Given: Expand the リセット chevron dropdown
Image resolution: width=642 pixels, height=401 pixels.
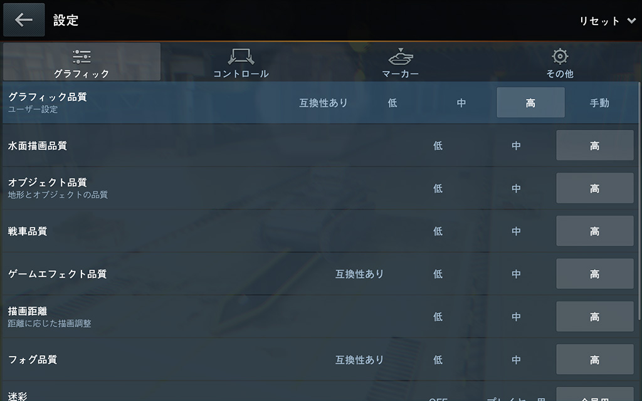Looking at the screenshot, I should pos(608,21).
